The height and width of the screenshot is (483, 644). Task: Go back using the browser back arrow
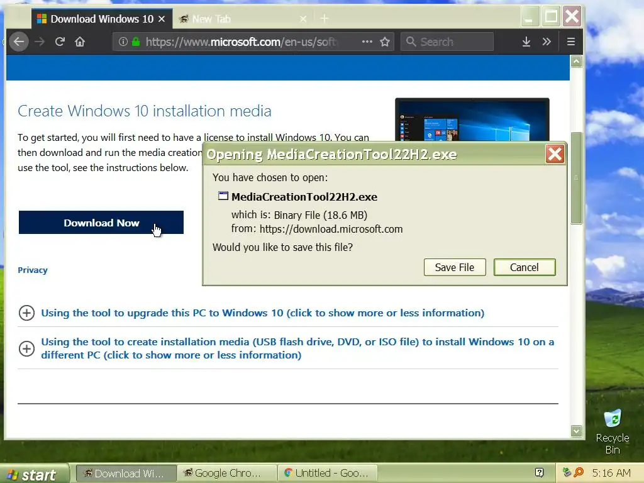[x=18, y=42]
